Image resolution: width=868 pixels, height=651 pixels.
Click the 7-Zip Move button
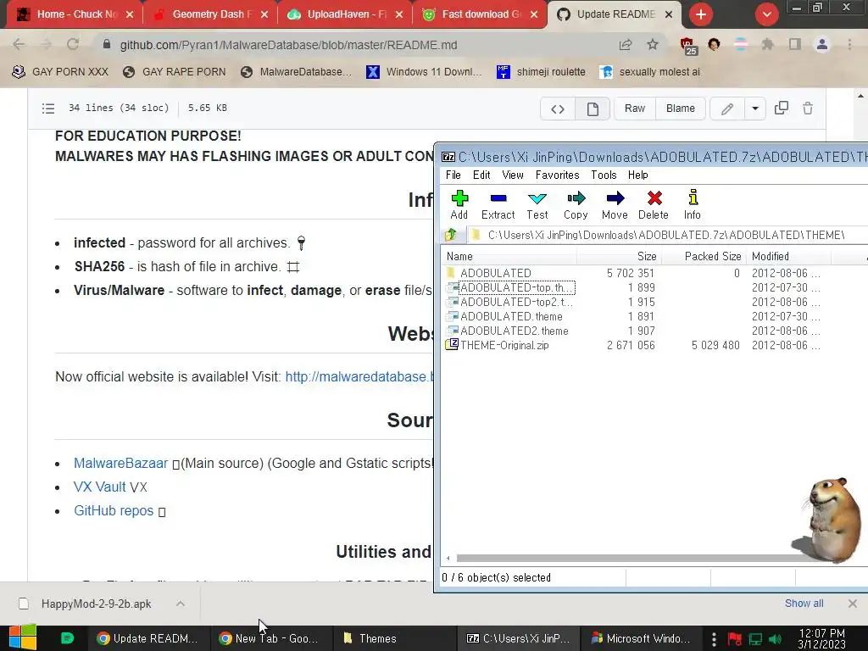tap(615, 205)
